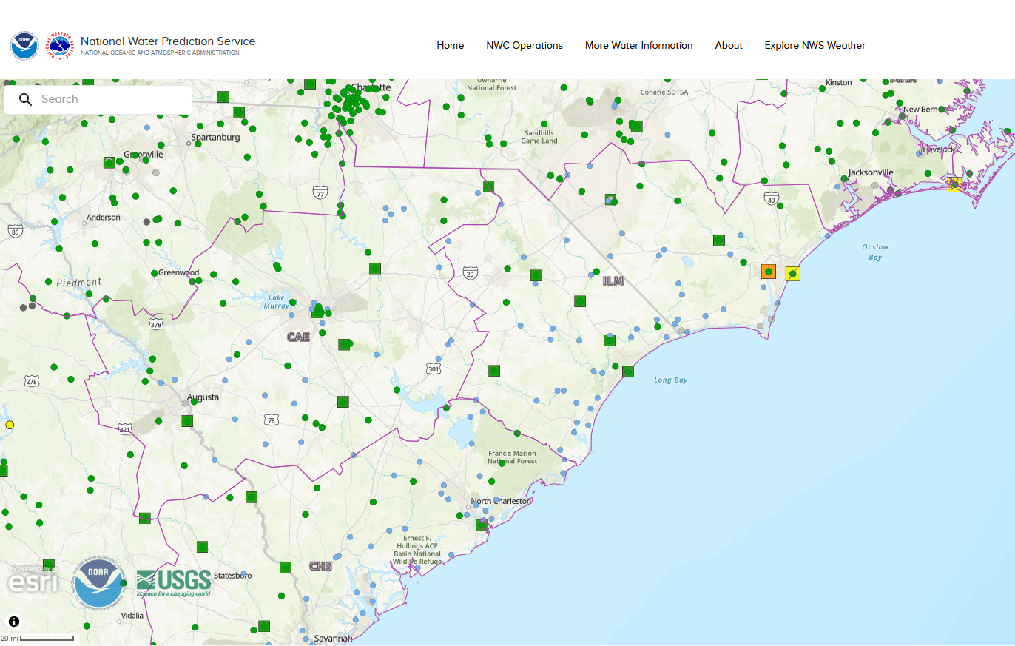Viewport: 1015px width, 646px height.
Task: Click the Greenville city label
Action: point(144,155)
